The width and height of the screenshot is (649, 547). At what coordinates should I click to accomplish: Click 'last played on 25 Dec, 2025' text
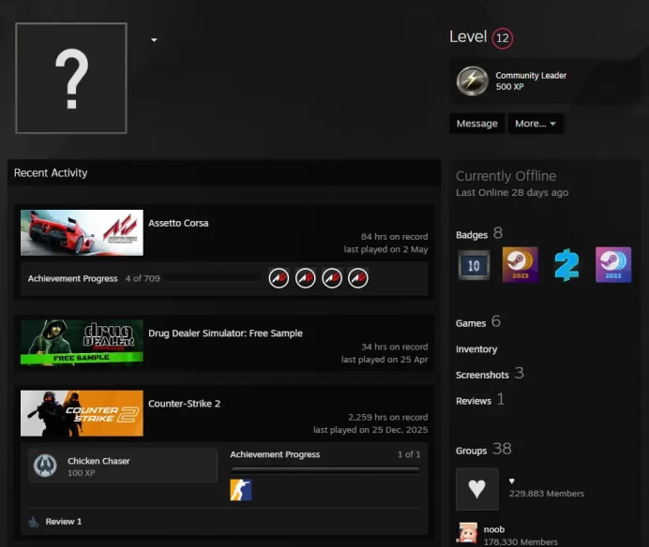click(x=370, y=430)
